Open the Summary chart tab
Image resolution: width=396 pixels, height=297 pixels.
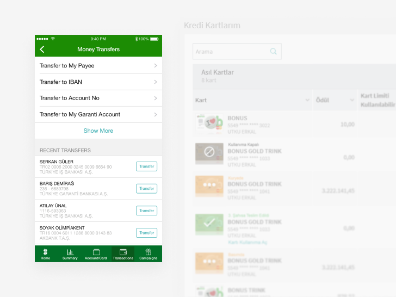pyautogui.click(x=70, y=254)
